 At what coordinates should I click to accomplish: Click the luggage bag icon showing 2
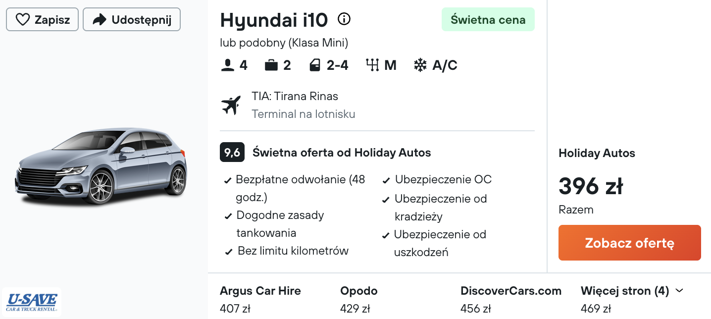pos(271,65)
